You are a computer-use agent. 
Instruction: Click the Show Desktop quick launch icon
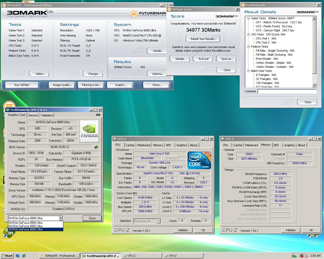(18, 256)
